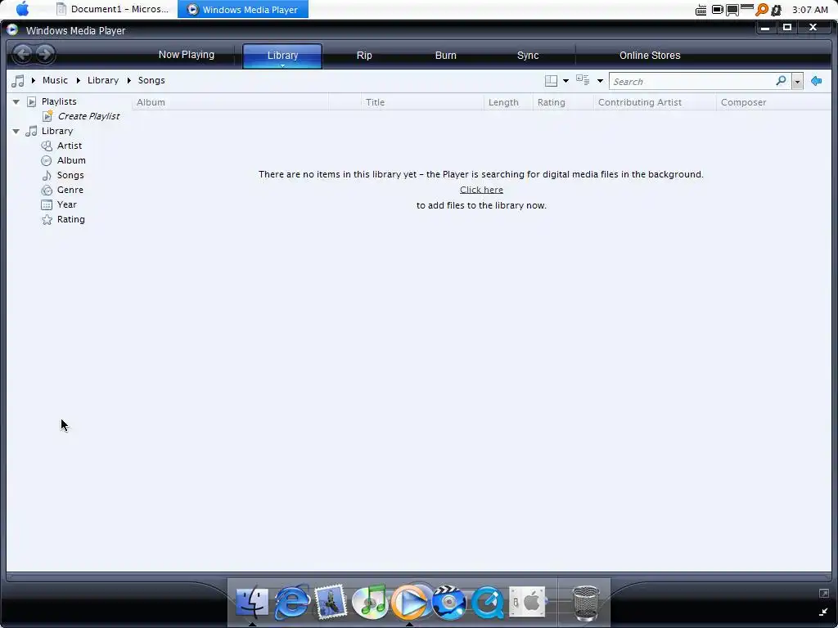Select Songs in the breadcrumb path
The width and height of the screenshot is (838, 628).
151,80
